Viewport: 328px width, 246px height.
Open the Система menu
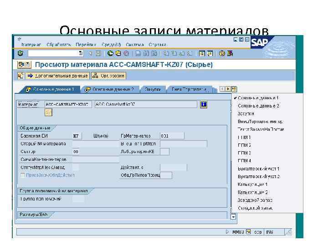coord(135,45)
